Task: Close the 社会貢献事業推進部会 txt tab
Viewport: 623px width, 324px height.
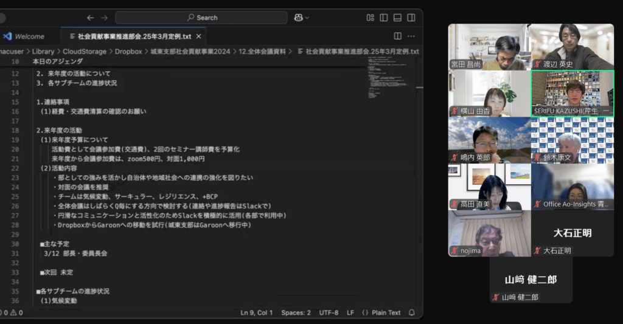Action: (x=199, y=36)
